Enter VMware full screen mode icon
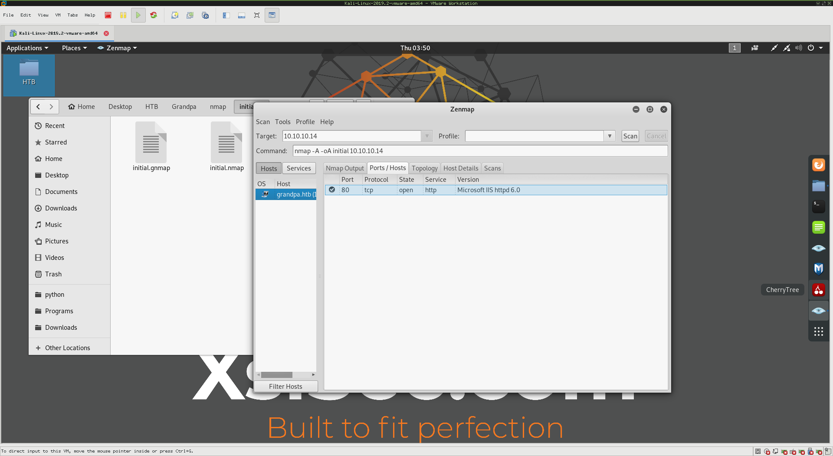Screen dimensions: 833x456 (x=257, y=15)
